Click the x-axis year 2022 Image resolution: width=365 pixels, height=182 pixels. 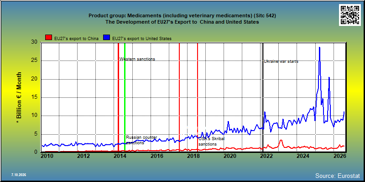[x=266, y=156]
